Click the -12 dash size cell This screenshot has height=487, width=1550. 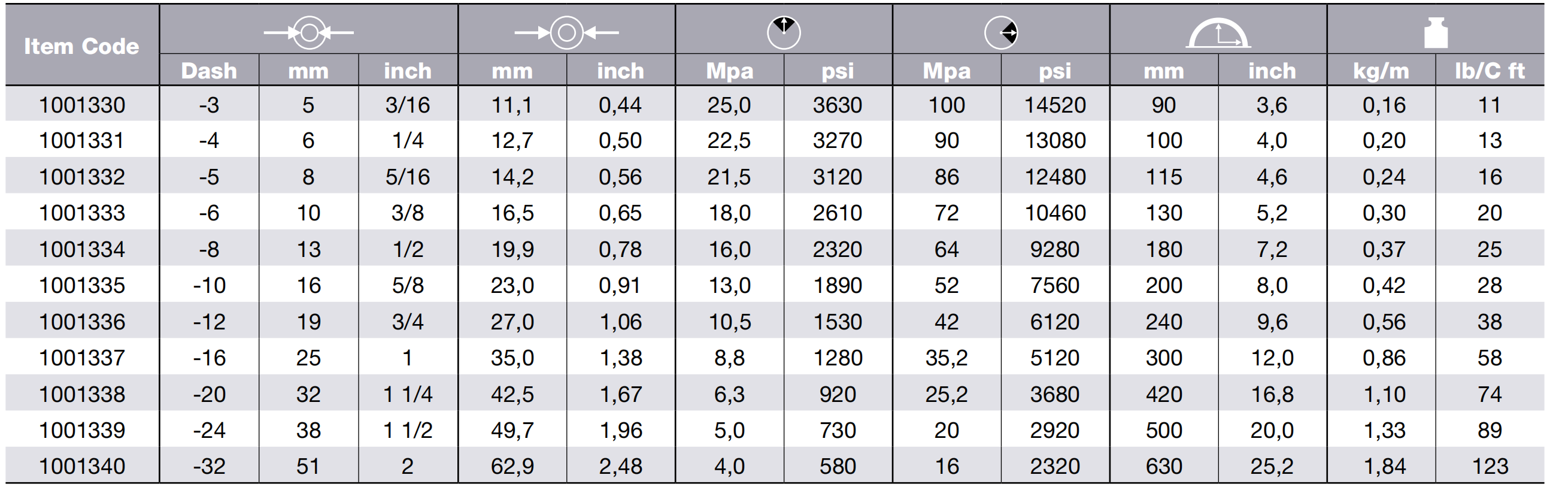209,322
